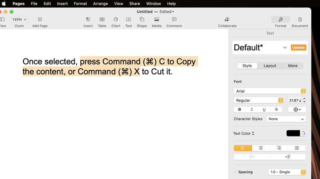Toggle bold text formatting
Viewport: 320px width, 179px height.
coord(240,110)
